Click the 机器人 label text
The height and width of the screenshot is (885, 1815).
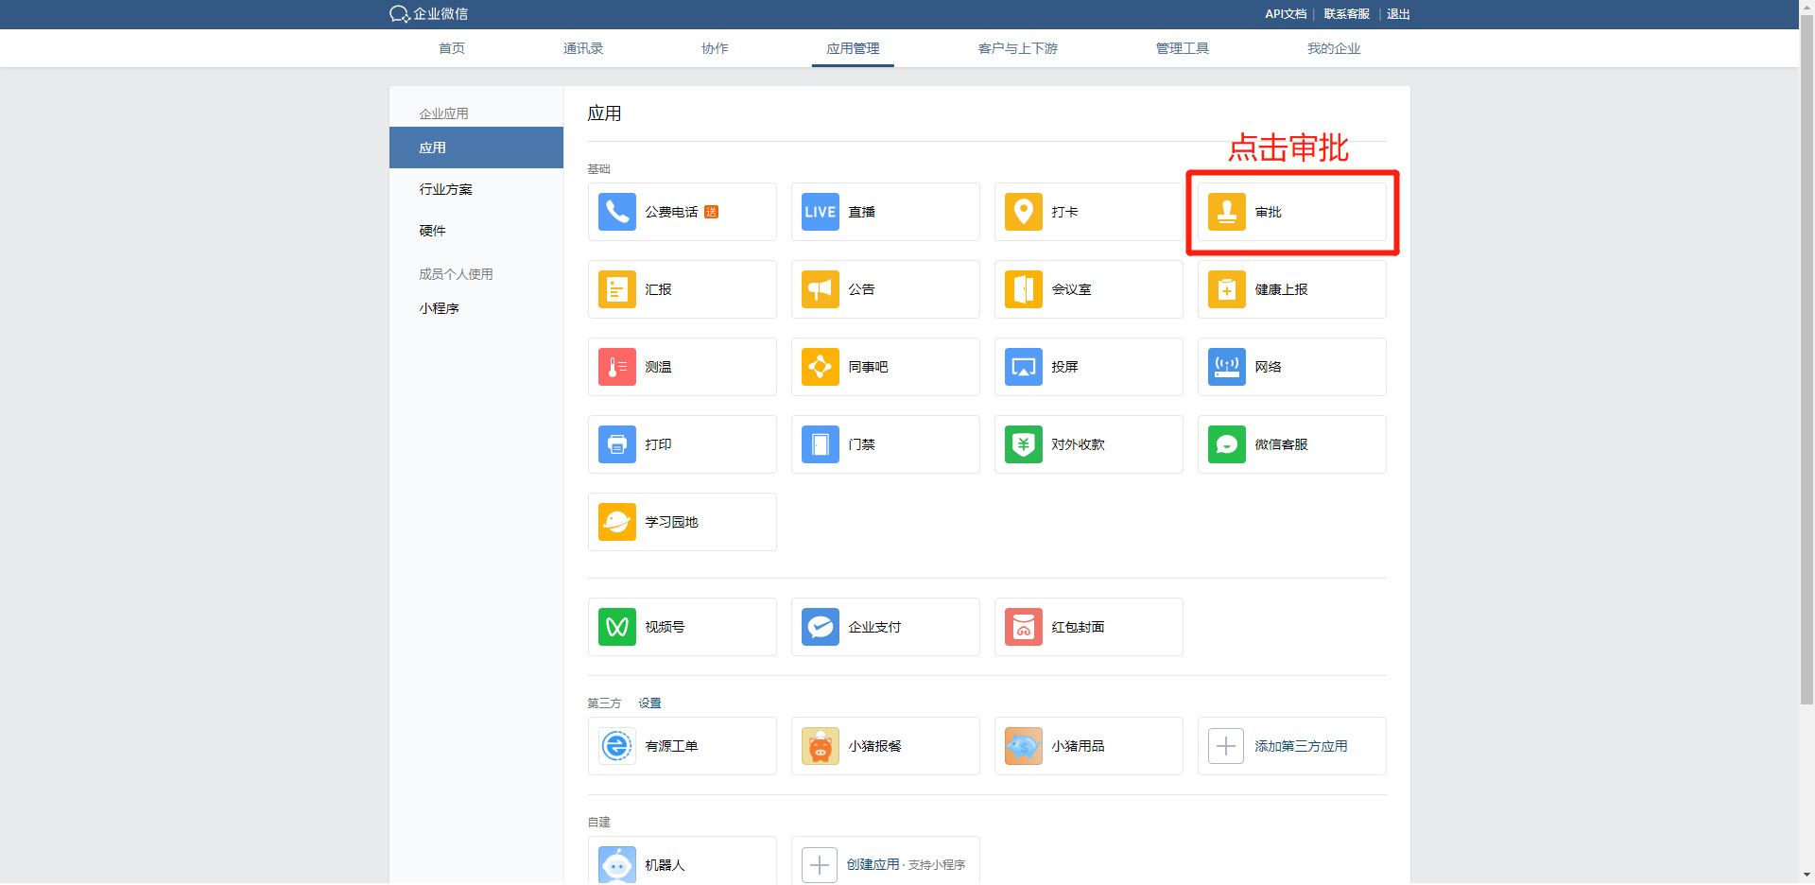pyautogui.click(x=665, y=865)
